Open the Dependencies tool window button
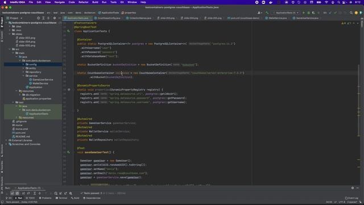The width and height of the screenshot is (364, 205). pyautogui.click(x=92, y=198)
